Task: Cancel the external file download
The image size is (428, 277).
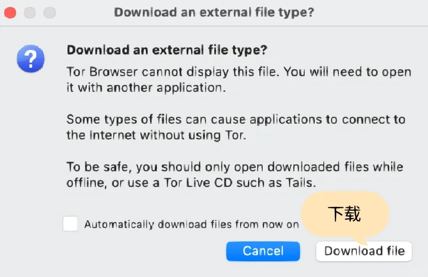Action: click(263, 251)
